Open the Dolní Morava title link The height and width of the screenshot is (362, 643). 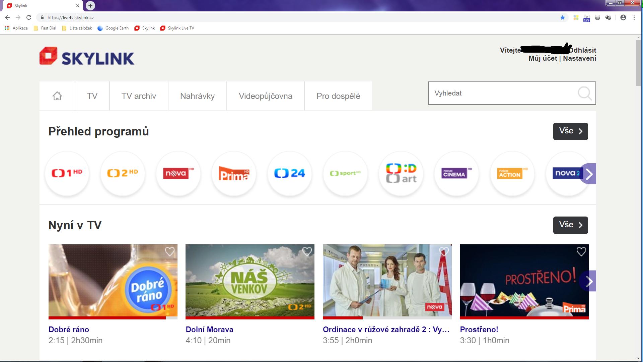(209, 329)
